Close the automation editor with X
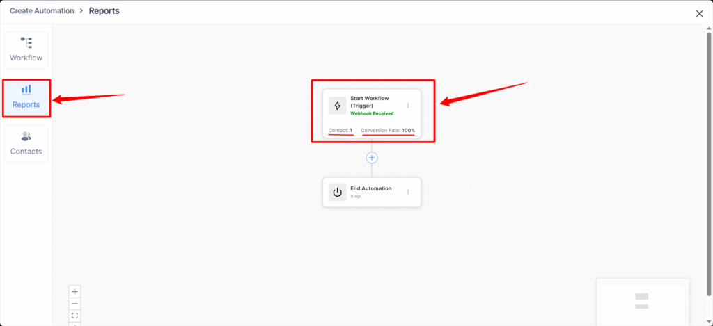 pos(699,13)
